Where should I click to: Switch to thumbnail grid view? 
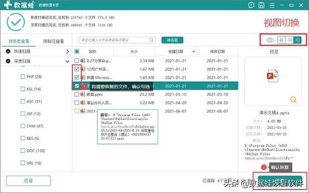click(x=281, y=40)
